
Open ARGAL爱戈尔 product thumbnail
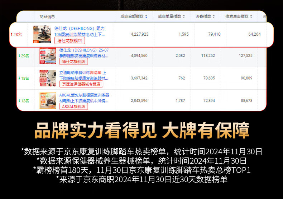coord(47,100)
